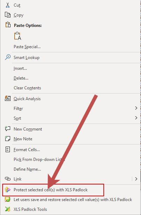Expand the Link submenu arrow
This screenshot has height=215, width=141.
point(136,179)
